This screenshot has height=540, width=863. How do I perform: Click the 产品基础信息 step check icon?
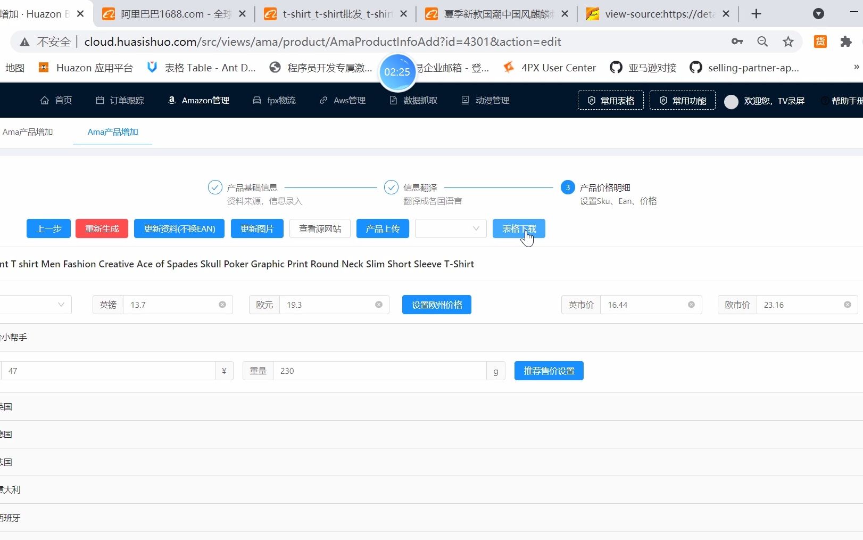pyautogui.click(x=215, y=187)
